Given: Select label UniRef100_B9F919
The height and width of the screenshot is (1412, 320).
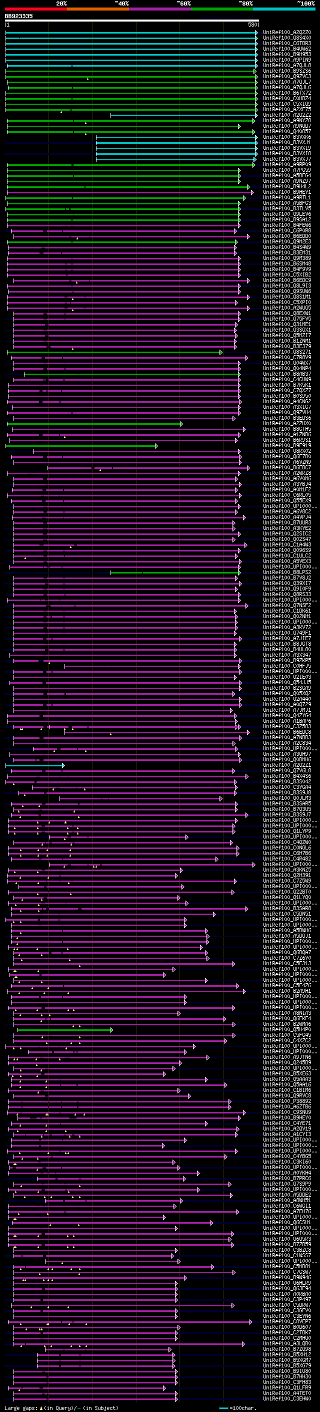Looking at the screenshot, I should click(287, 446).
